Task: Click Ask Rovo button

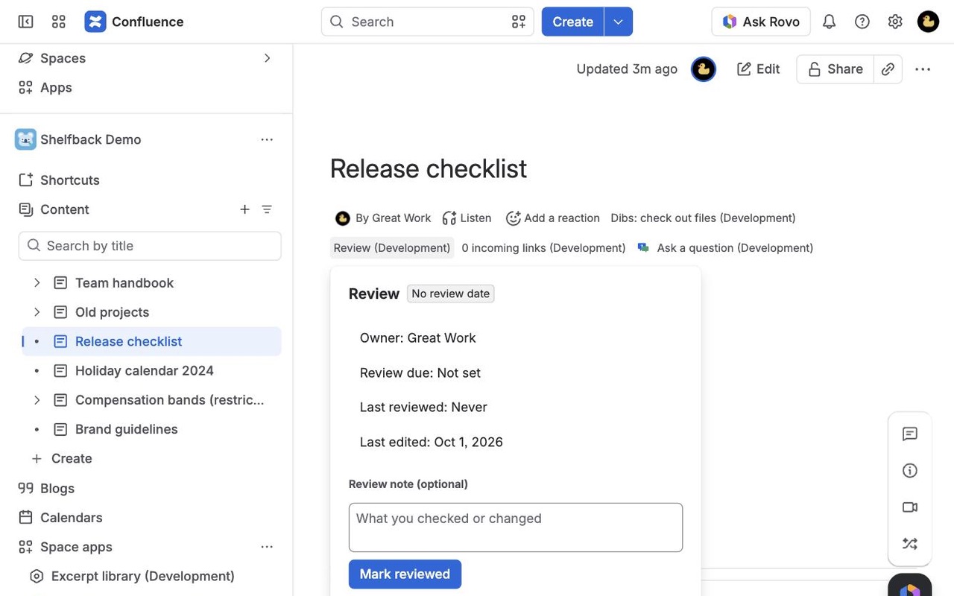Action: [x=761, y=22]
